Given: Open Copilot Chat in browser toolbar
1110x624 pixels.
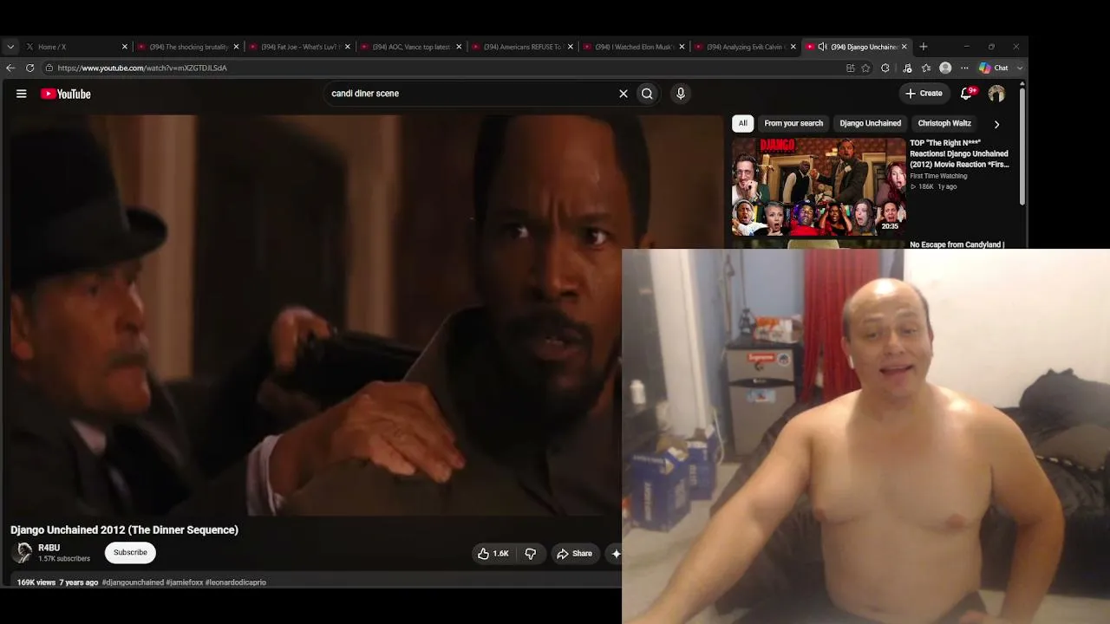Looking at the screenshot, I should (x=994, y=68).
